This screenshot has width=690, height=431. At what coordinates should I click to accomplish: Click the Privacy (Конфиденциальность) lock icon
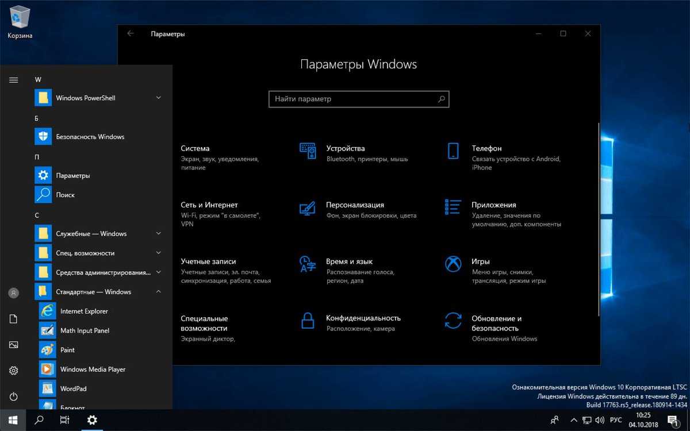[308, 321]
